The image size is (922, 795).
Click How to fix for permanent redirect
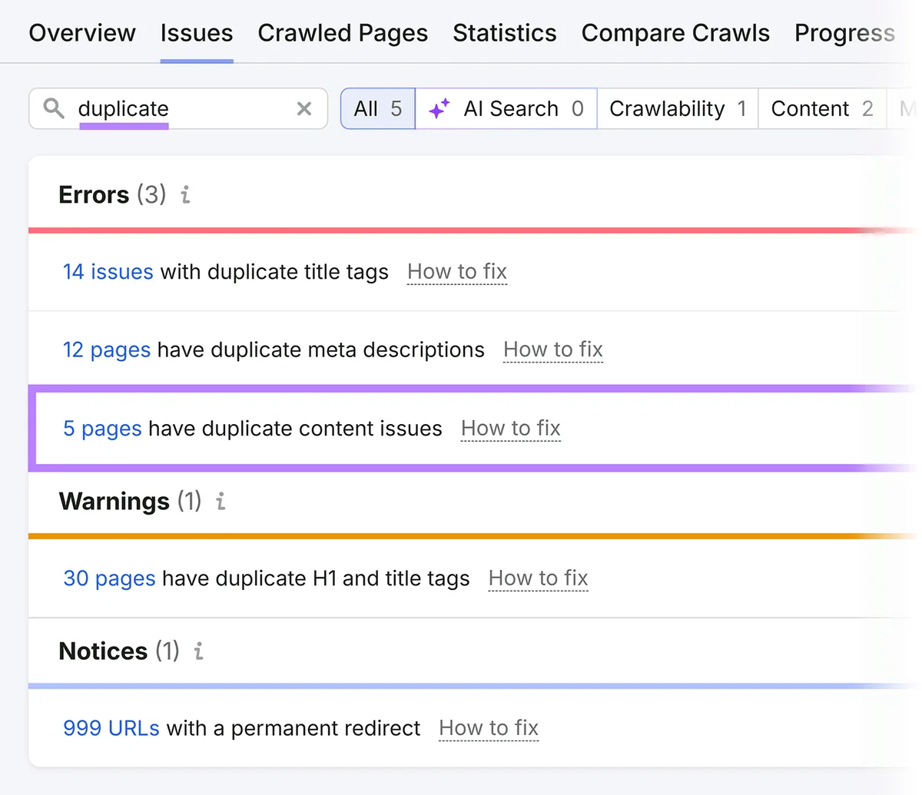point(489,728)
